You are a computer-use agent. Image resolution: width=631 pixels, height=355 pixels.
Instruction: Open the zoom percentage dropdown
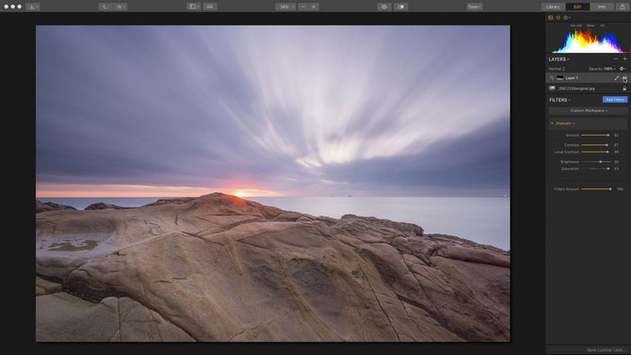click(285, 7)
